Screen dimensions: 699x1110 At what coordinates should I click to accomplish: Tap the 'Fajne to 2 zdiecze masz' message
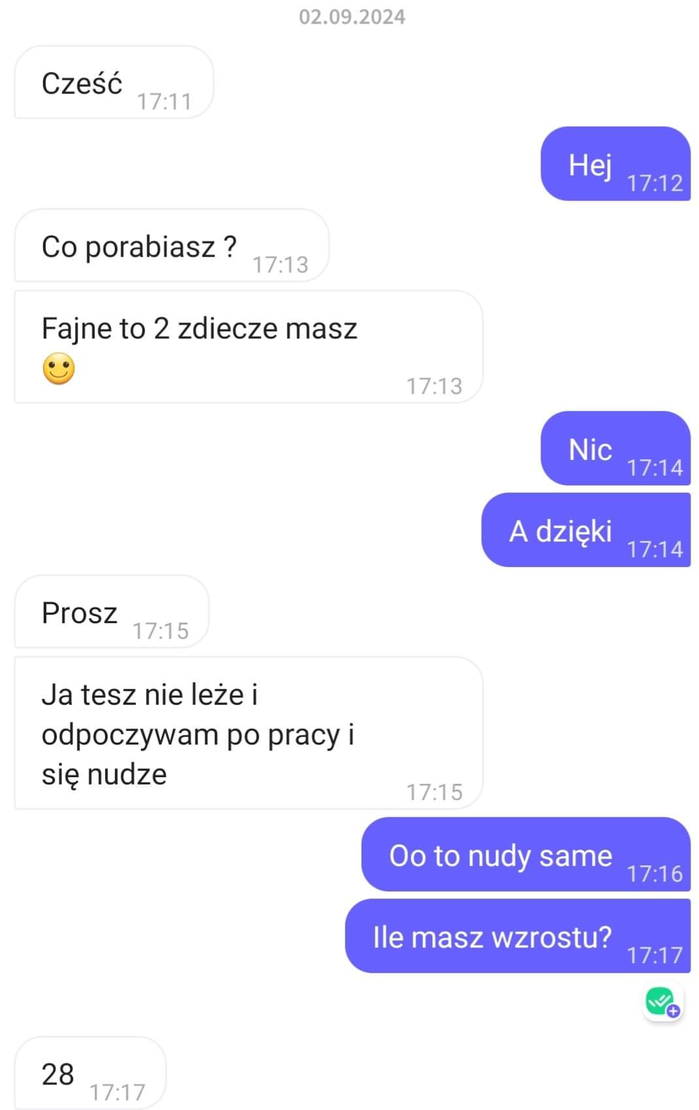[x=249, y=347]
